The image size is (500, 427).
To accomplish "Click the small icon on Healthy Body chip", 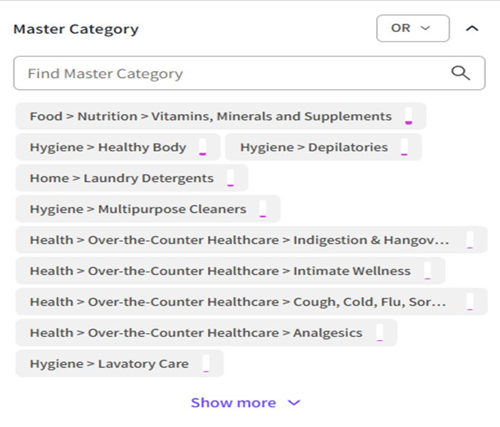I will (203, 148).
